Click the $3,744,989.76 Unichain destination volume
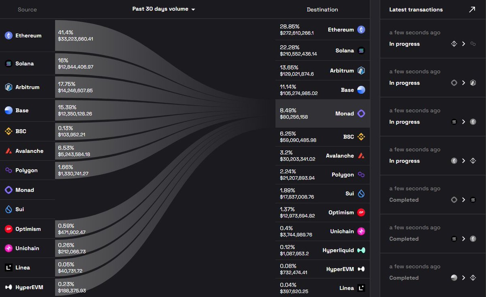 pyautogui.click(x=296, y=235)
